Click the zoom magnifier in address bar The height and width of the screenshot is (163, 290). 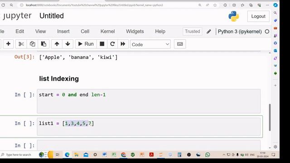pyautogui.click(x=200, y=5)
